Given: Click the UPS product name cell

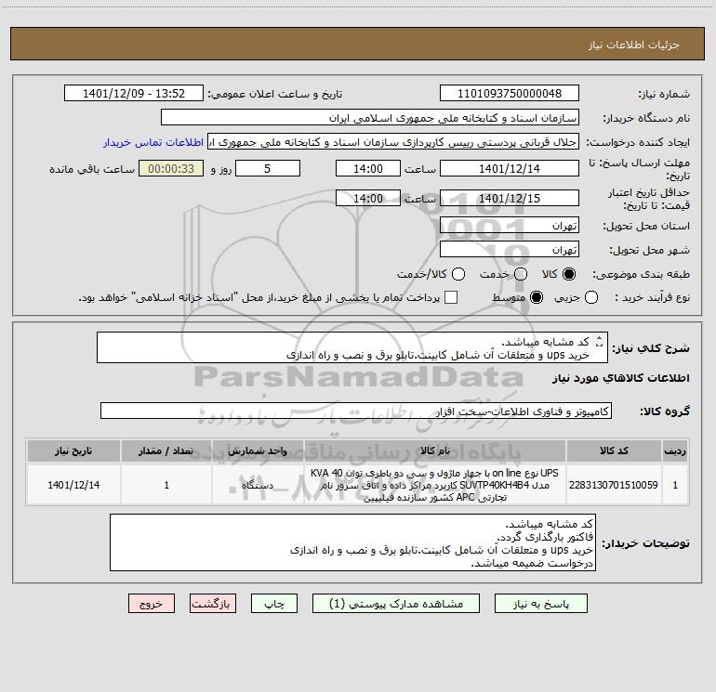Looking at the screenshot, I should pyautogui.click(x=435, y=485).
